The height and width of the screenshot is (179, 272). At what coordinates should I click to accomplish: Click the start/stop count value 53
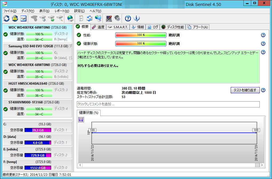click(x=123, y=97)
